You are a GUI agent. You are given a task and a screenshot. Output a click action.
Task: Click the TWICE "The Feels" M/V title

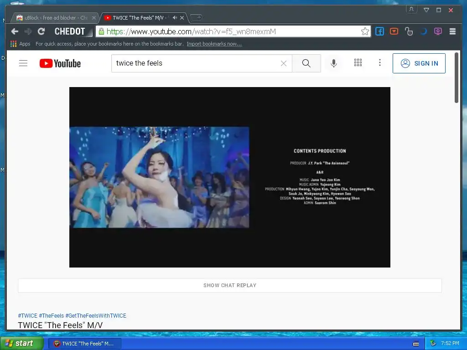60,325
